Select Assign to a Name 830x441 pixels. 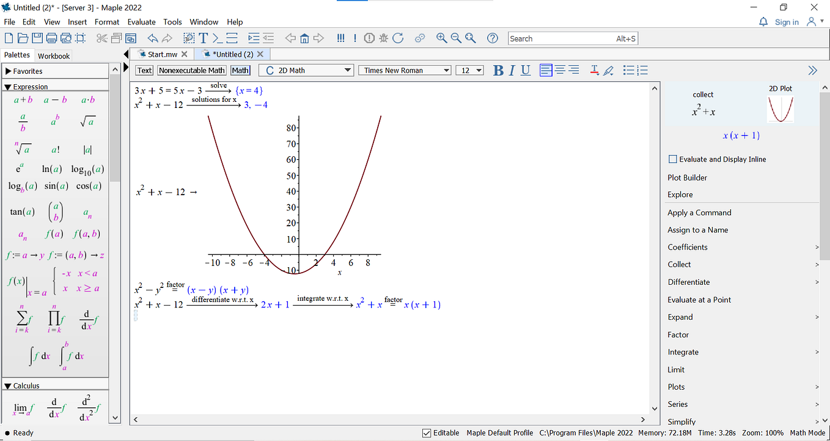[x=698, y=230]
